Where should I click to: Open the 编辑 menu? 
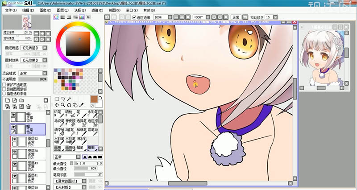28,10
